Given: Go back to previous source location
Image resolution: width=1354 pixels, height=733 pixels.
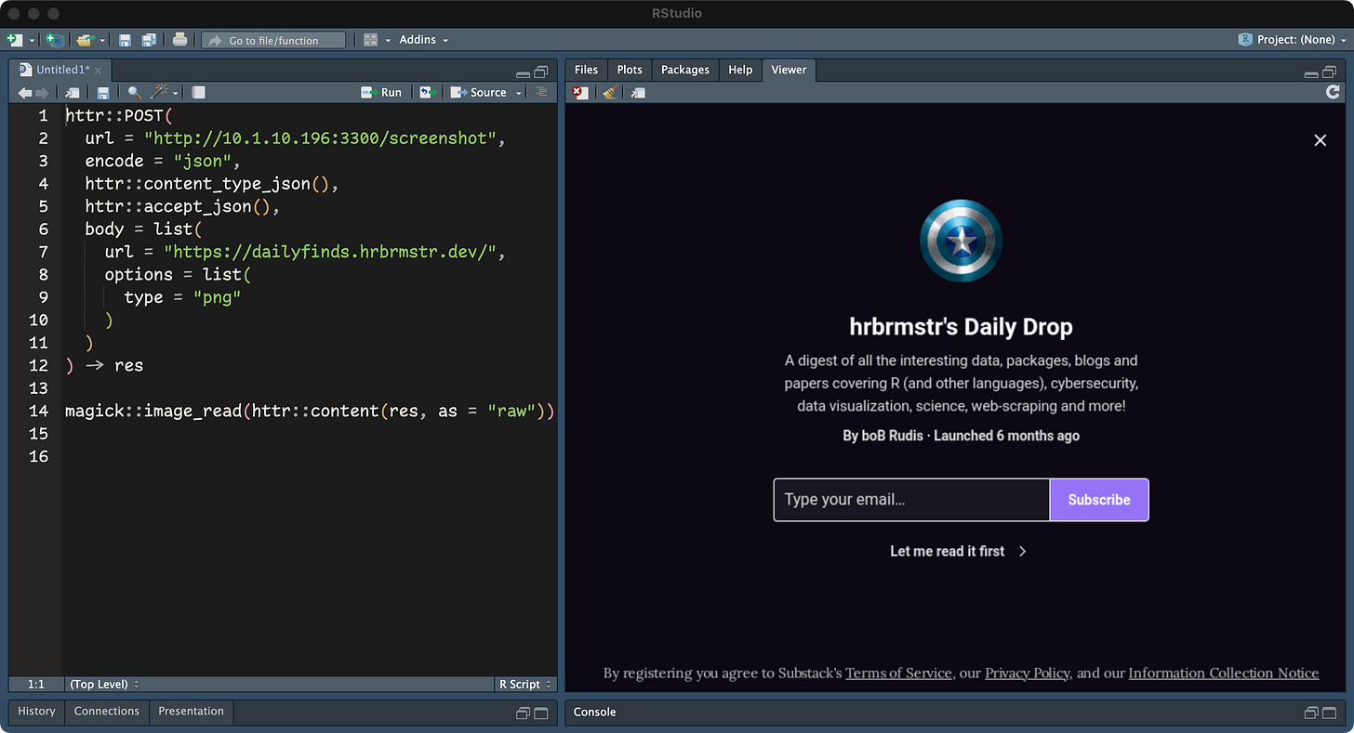Looking at the screenshot, I should (x=25, y=93).
